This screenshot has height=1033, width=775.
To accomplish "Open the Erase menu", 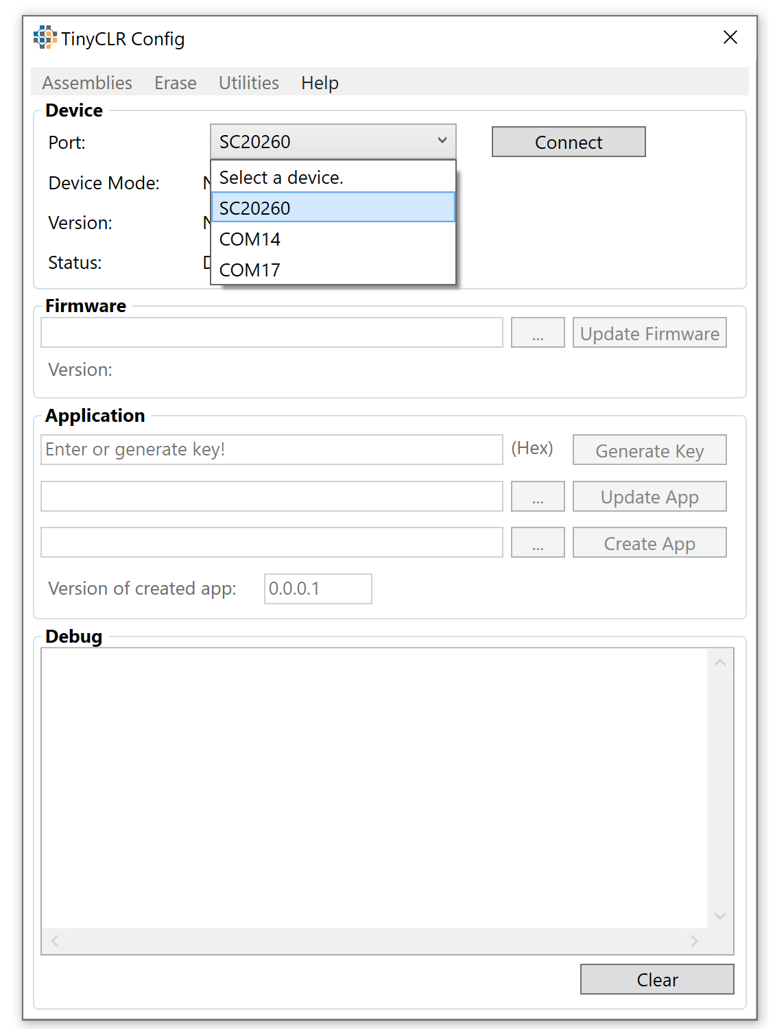I will click(175, 82).
